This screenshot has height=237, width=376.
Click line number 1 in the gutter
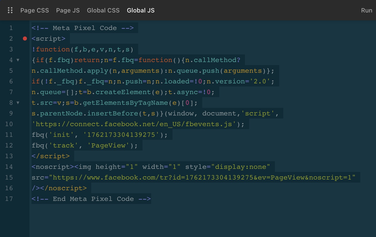tap(11, 28)
